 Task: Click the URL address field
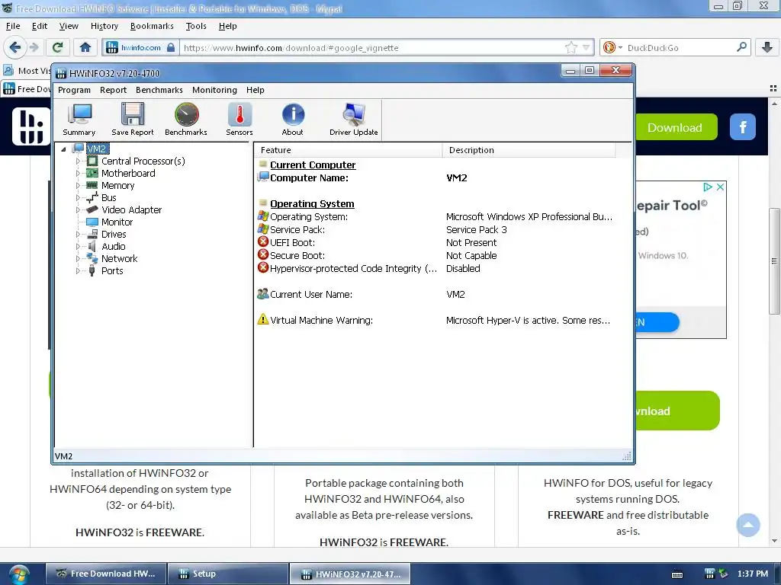pyautogui.click(x=371, y=48)
